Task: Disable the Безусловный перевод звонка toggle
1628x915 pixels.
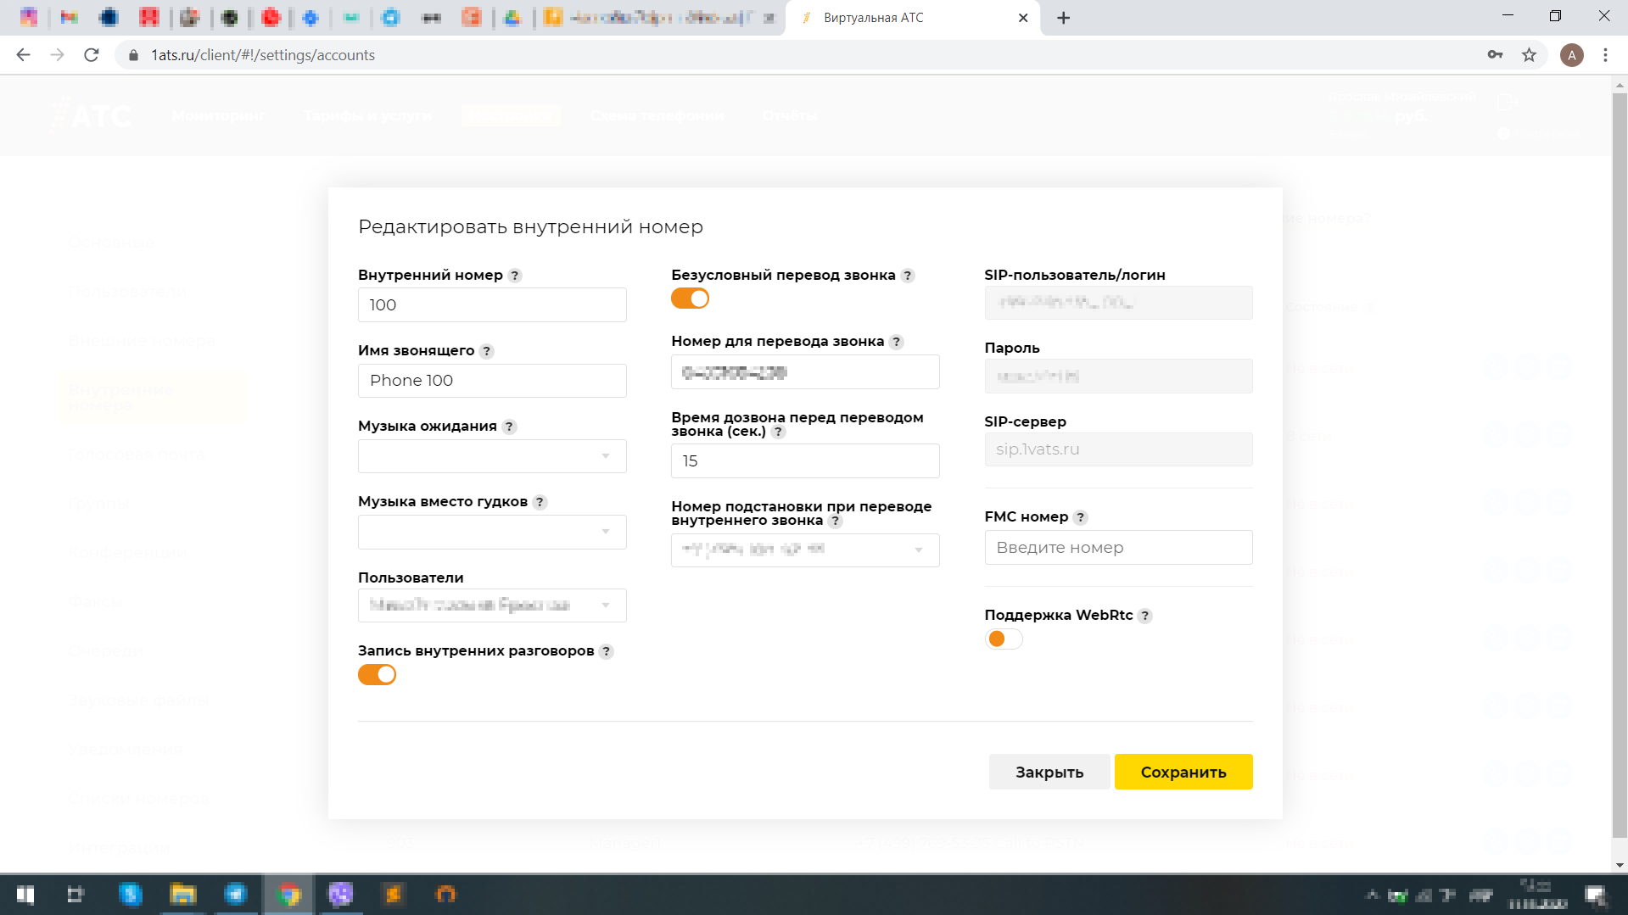Action: 690,298
